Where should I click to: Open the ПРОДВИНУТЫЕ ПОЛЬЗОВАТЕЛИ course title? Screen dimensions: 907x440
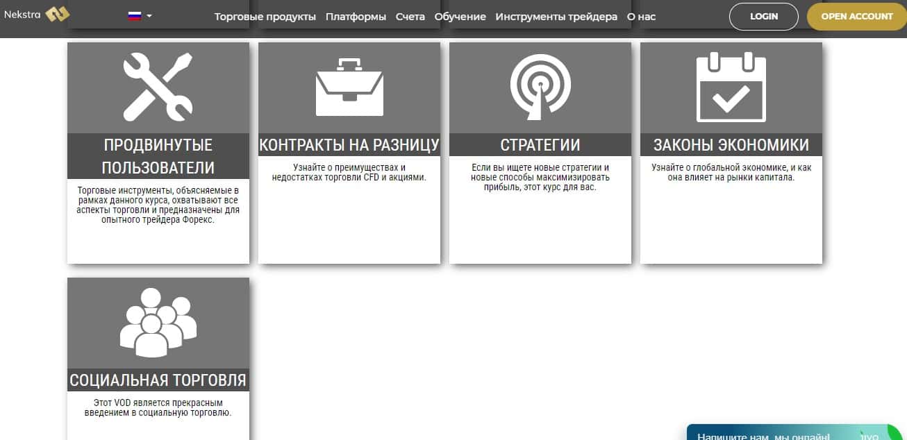pyautogui.click(x=158, y=156)
